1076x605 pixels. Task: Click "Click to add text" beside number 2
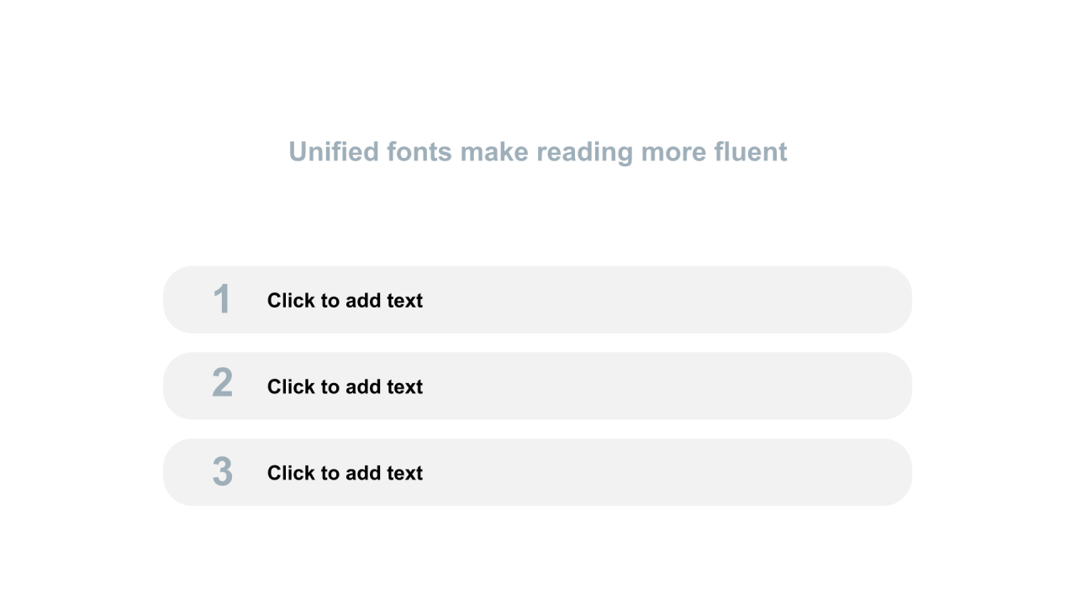tap(345, 387)
